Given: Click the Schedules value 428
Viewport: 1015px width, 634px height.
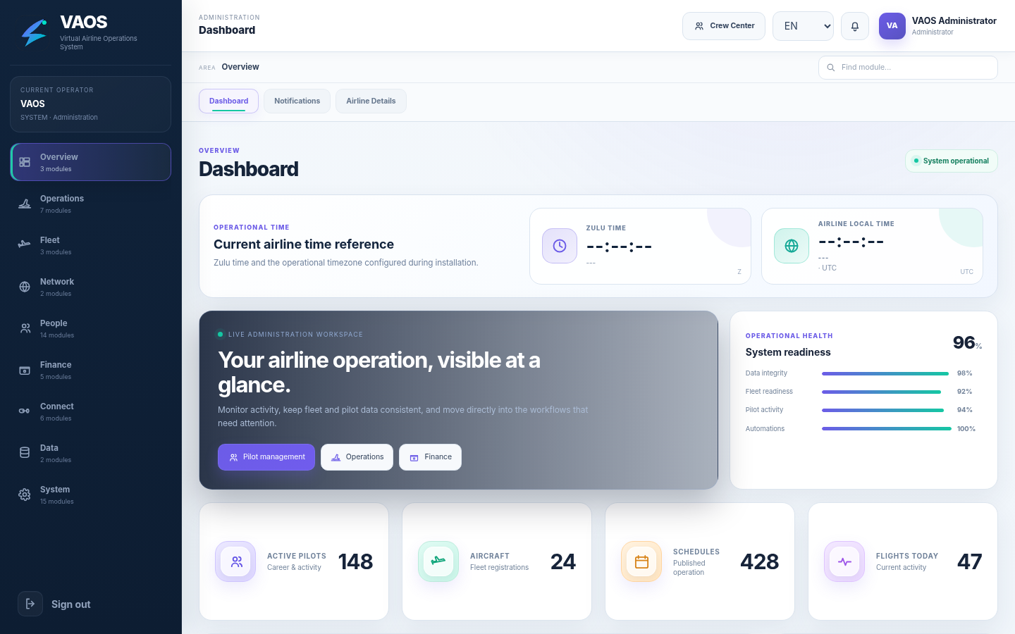Looking at the screenshot, I should 760,561.
